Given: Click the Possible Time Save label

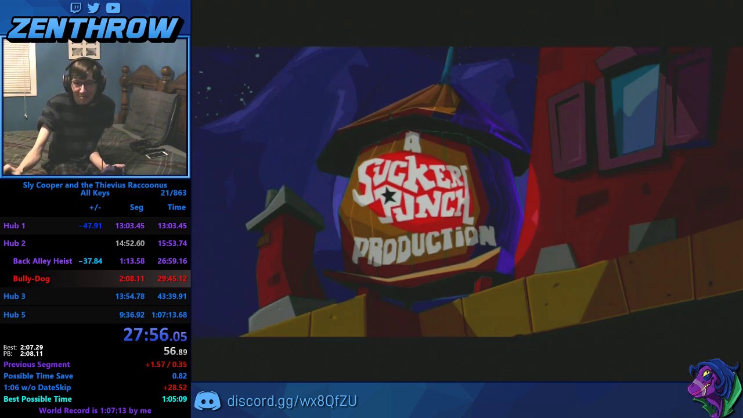Looking at the screenshot, I should [38, 376].
